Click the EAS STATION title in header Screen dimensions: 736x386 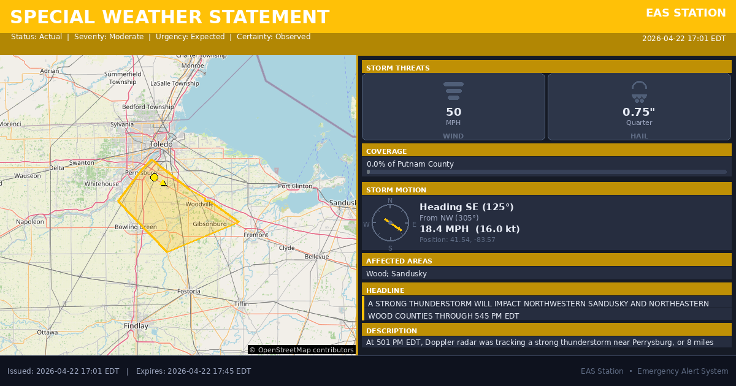point(686,13)
